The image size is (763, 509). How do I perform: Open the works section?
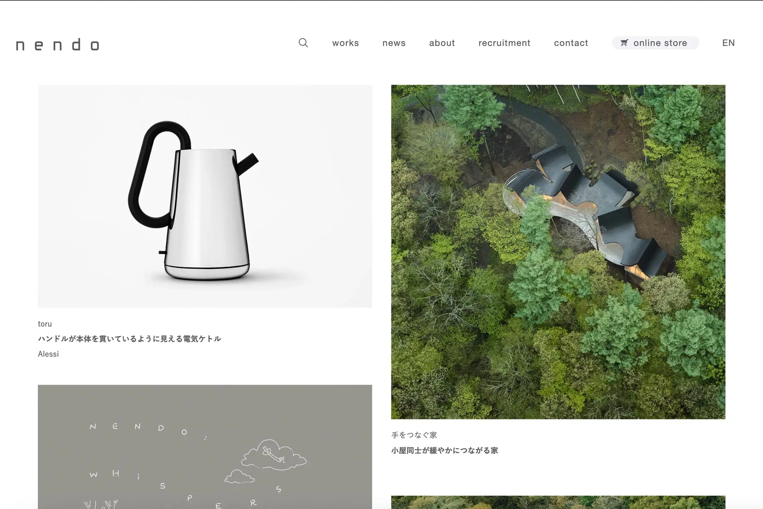click(345, 43)
